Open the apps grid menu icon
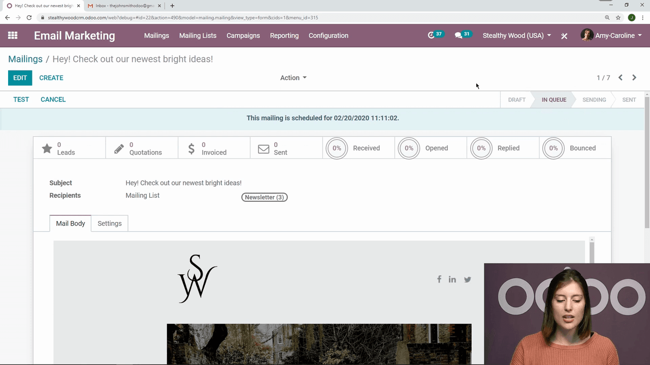Viewport: 650px width, 365px height. click(x=13, y=35)
